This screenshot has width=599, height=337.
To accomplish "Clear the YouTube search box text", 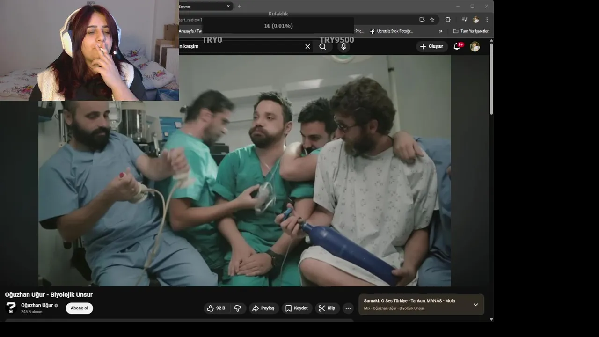I will (x=307, y=46).
